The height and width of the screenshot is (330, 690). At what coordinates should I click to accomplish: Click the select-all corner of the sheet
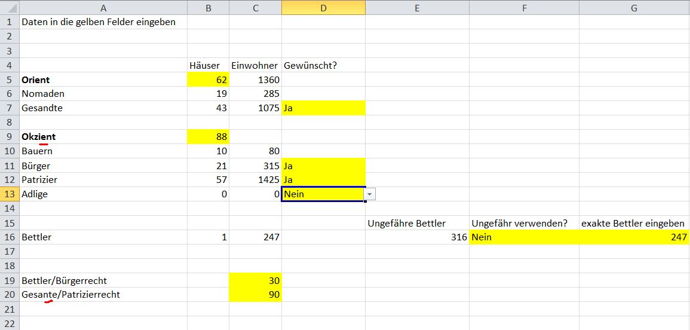click(9, 8)
